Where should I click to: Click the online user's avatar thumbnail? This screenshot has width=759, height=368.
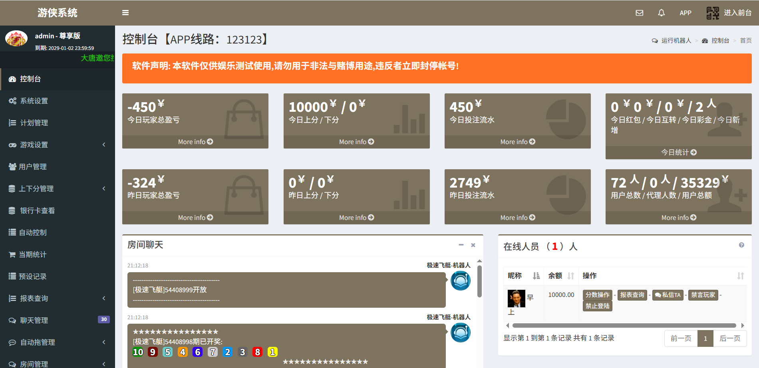click(x=516, y=298)
